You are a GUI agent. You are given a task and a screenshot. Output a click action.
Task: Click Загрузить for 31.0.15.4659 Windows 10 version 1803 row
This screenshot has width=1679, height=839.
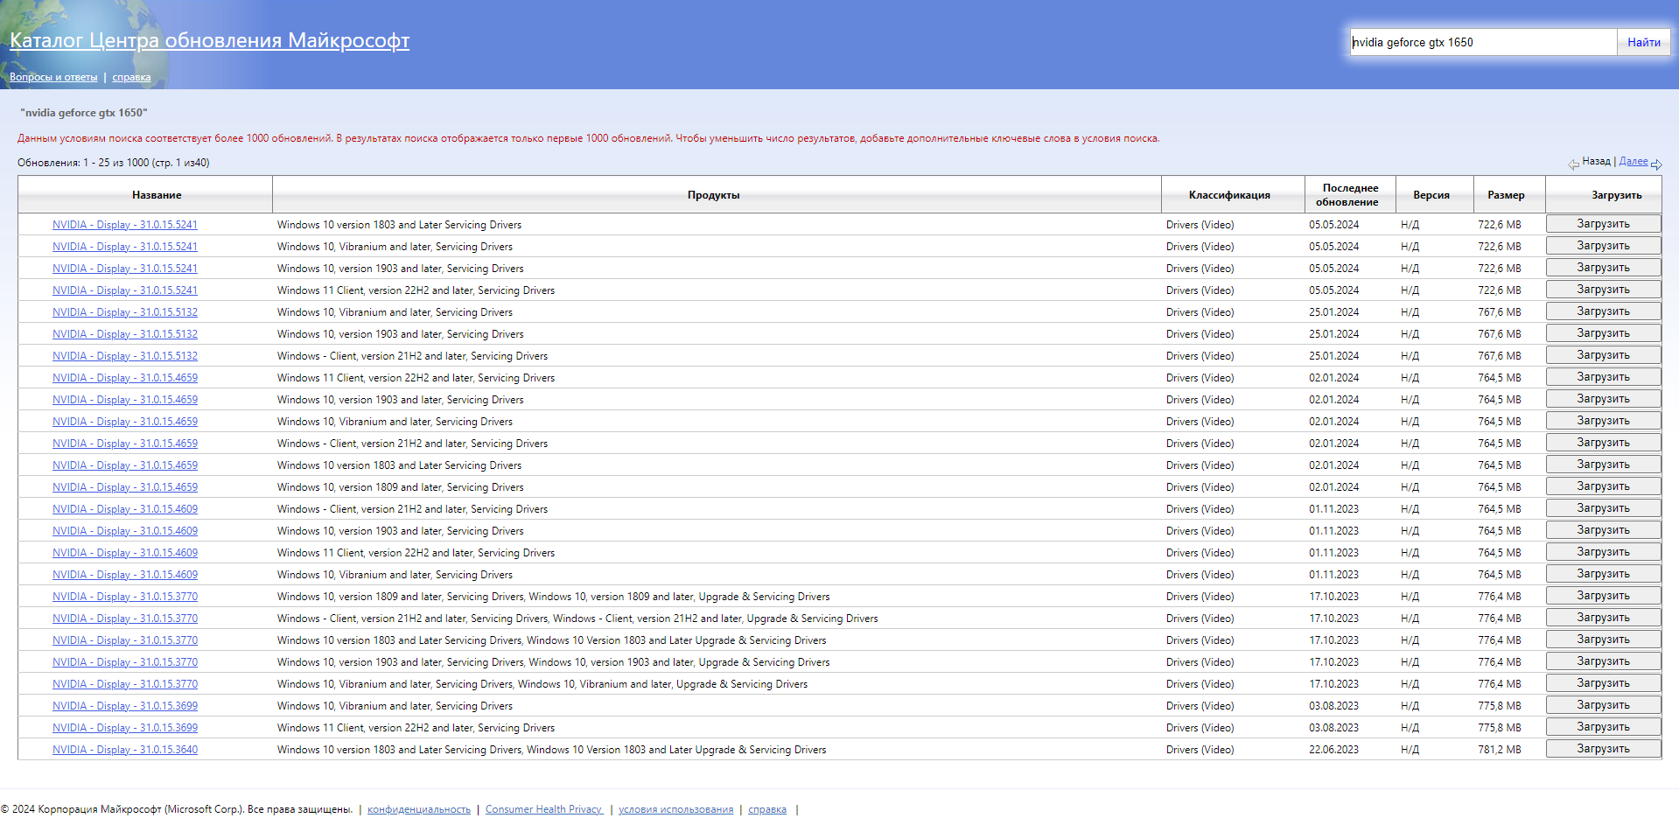coord(1603,465)
